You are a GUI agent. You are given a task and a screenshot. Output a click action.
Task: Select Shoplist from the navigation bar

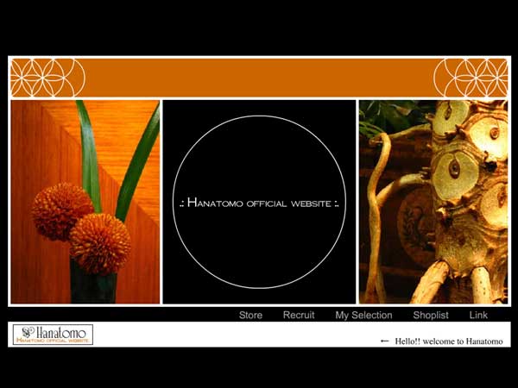(x=431, y=316)
